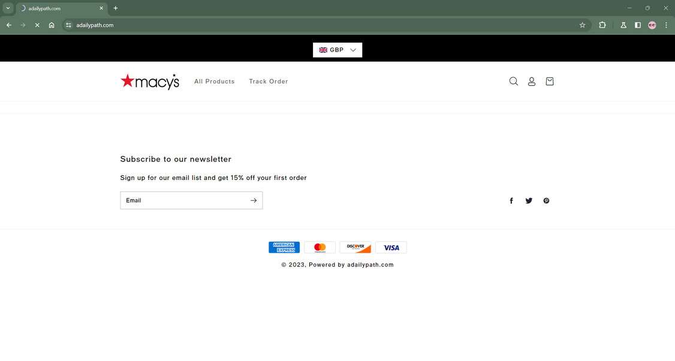The height and width of the screenshot is (361, 675).
Task: Click the American Express payment badge
Action: click(284, 247)
